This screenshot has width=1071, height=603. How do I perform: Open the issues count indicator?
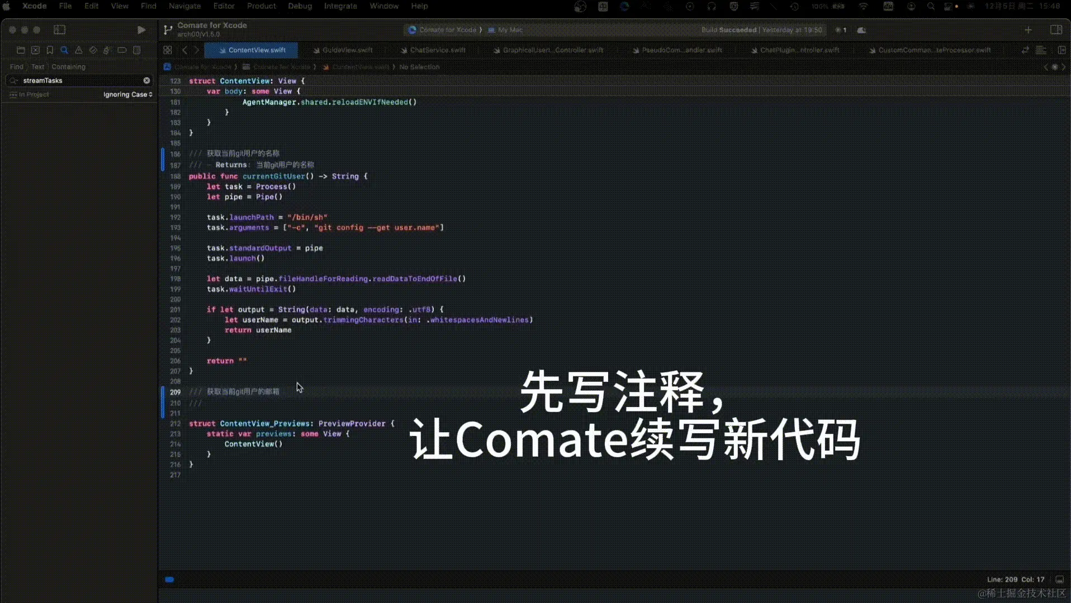click(x=841, y=30)
